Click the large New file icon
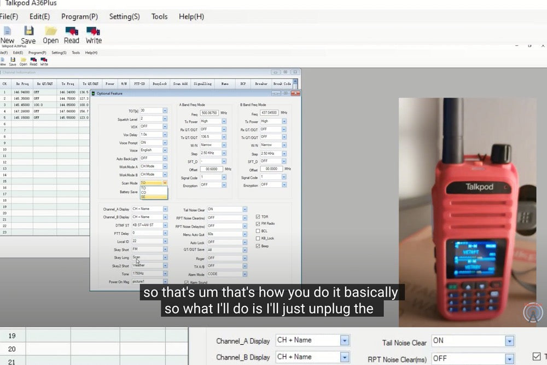 (x=7, y=31)
